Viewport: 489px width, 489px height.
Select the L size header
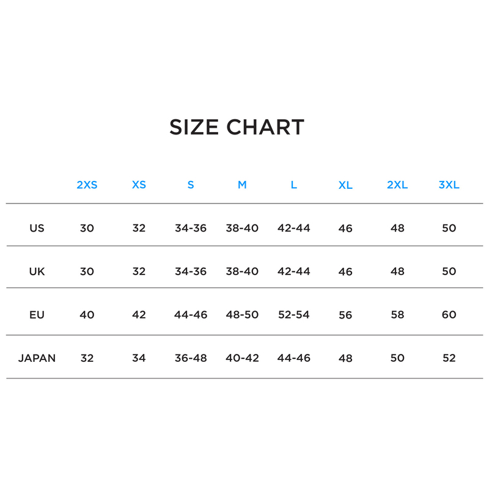[x=294, y=185]
